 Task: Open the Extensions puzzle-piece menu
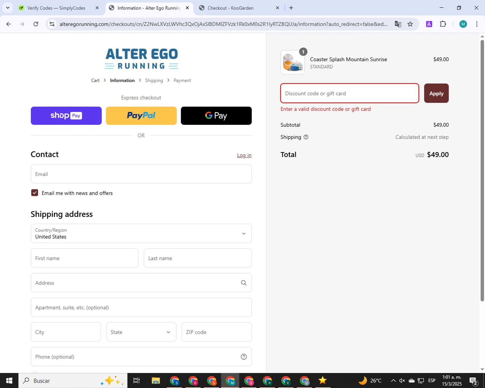[x=443, y=24]
